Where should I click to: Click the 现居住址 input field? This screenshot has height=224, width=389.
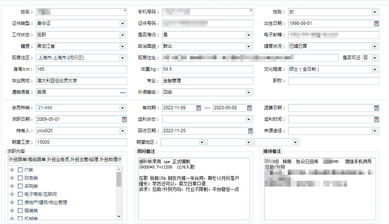pos(250,58)
